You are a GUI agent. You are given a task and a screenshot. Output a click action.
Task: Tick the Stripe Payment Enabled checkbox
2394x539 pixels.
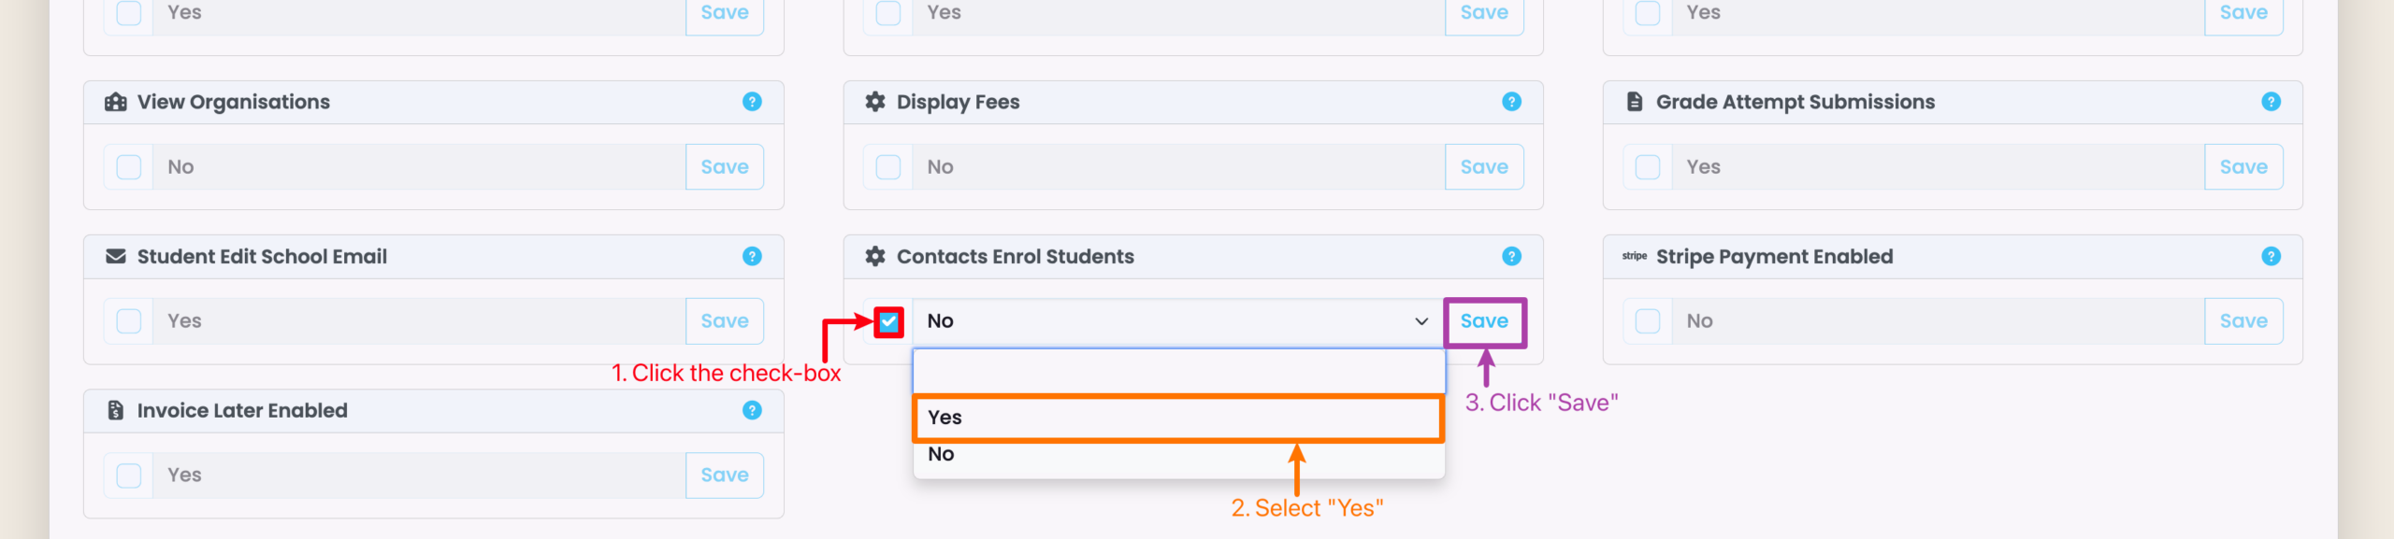[1648, 321]
